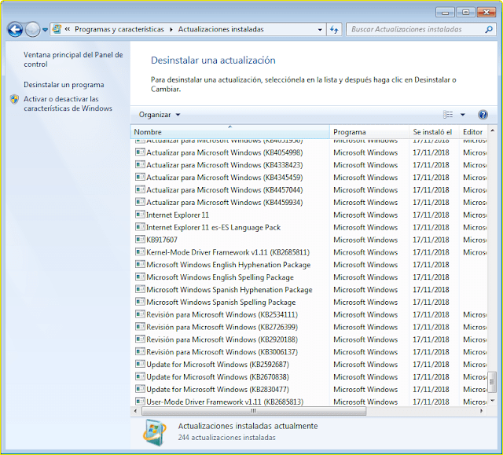This screenshot has height=455, width=503.
Task: Minimize the Actualizaciones instaladas window
Action: pos(445,13)
